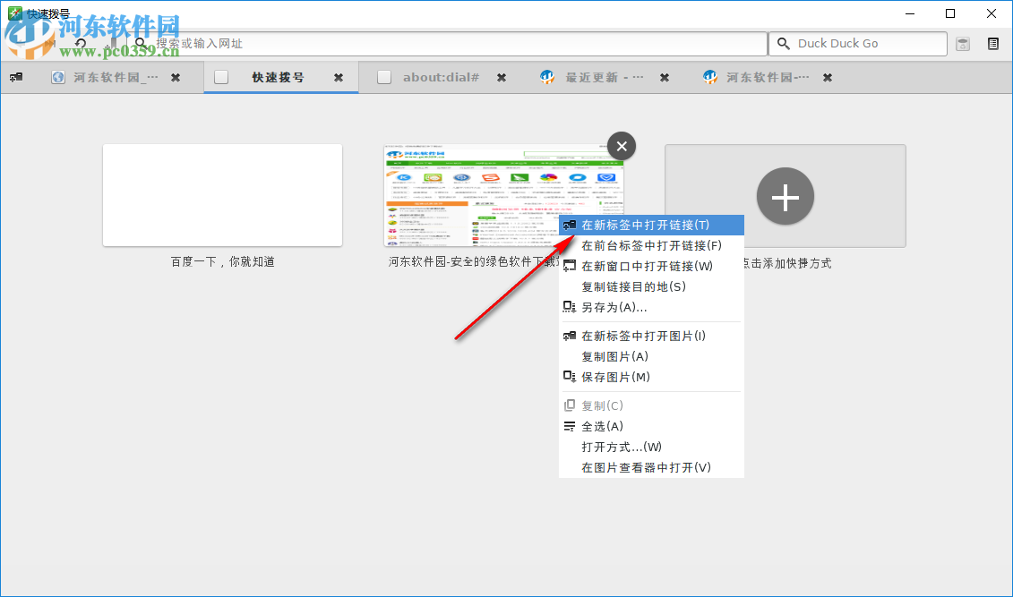Click the plus button to add a speed dial
The width and height of the screenshot is (1013, 597).
pyautogui.click(x=785, y=196)
